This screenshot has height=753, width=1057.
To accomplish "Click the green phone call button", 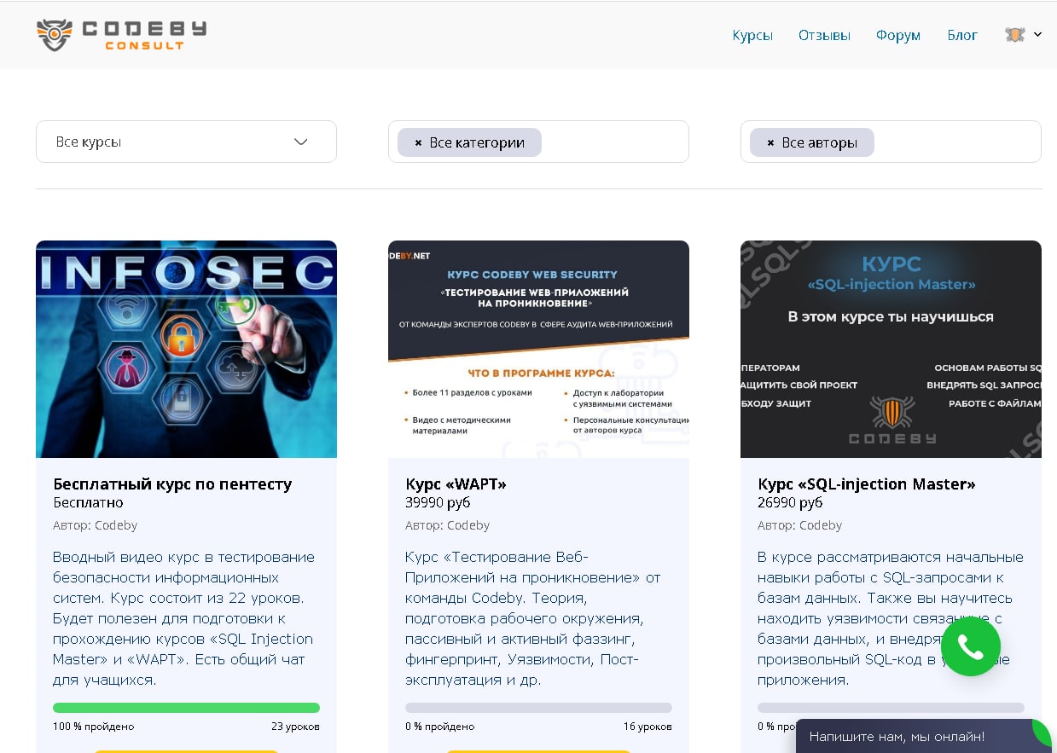I will [970, 647].
